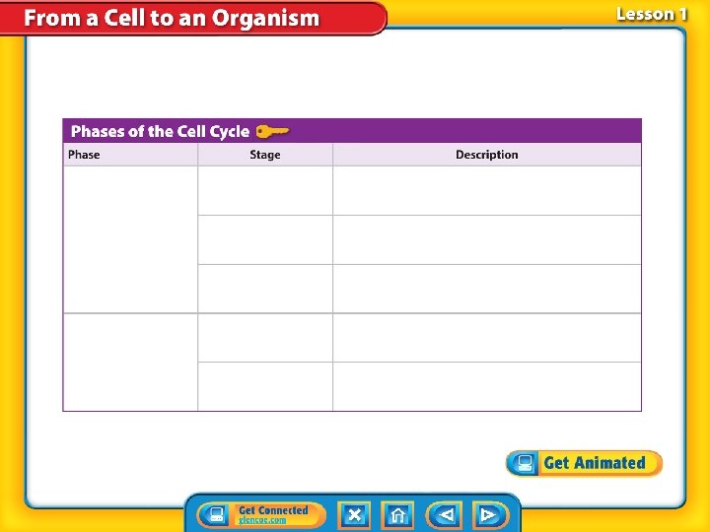This screenshot has height=532, width=710.
Task: Go to previous slide with left arrow
Action: [x=445, y=515]
